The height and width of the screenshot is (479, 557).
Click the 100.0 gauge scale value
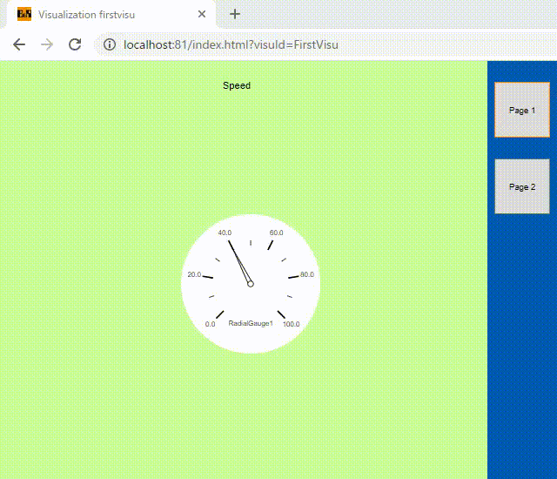tap(291, 324)
